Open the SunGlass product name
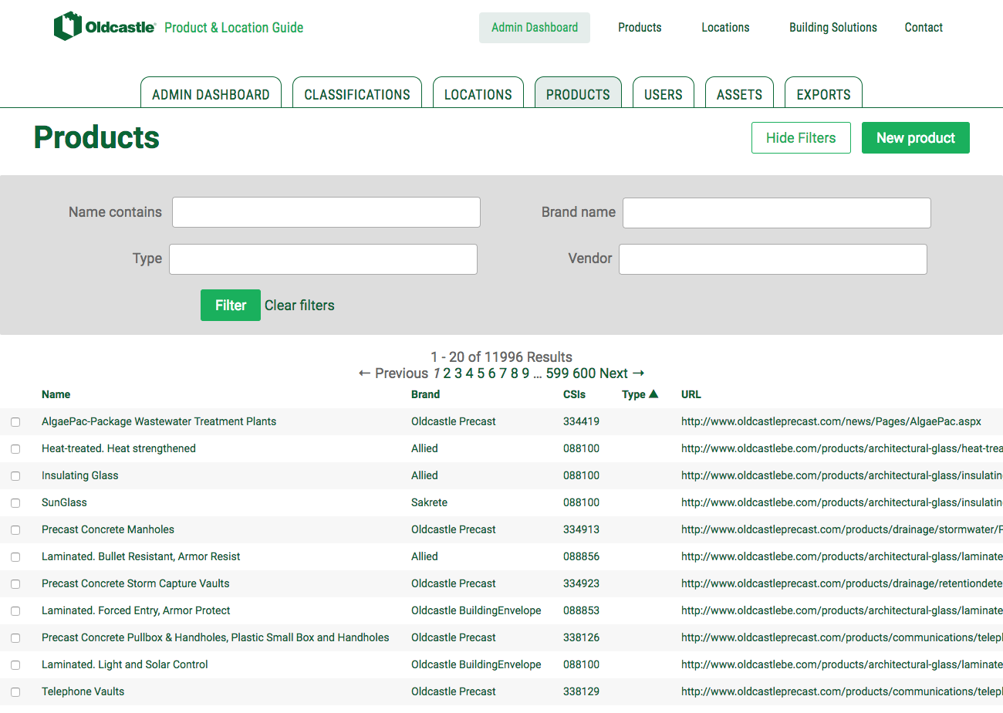This screenshot has width=1003, height=713. (64, 502)
